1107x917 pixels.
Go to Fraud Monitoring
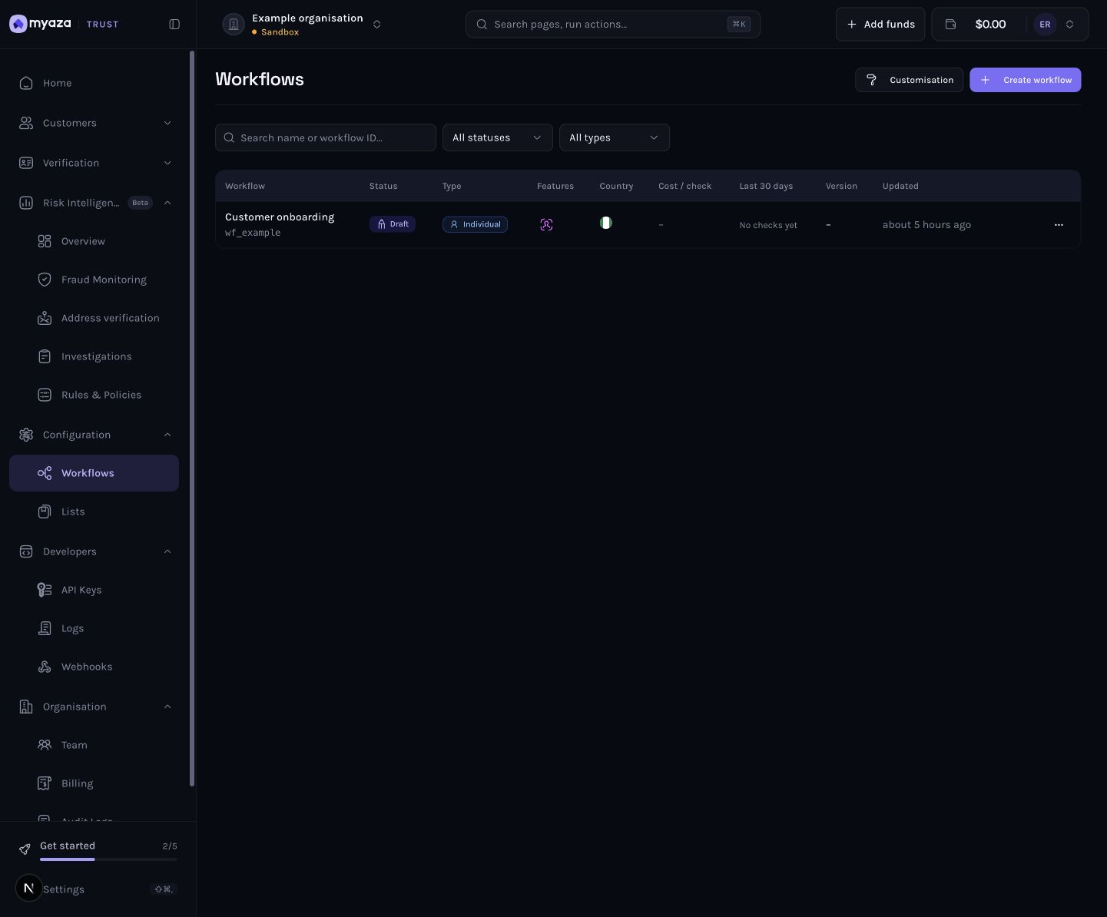tap(94, 280)
